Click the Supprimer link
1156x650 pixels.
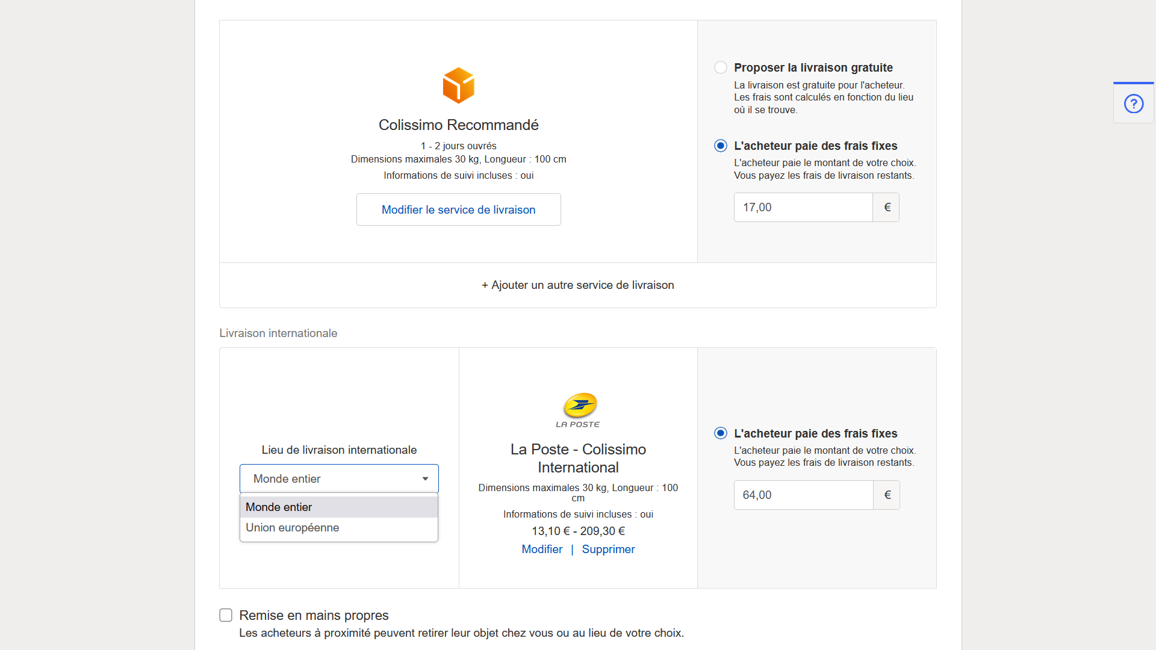(608, 549)
